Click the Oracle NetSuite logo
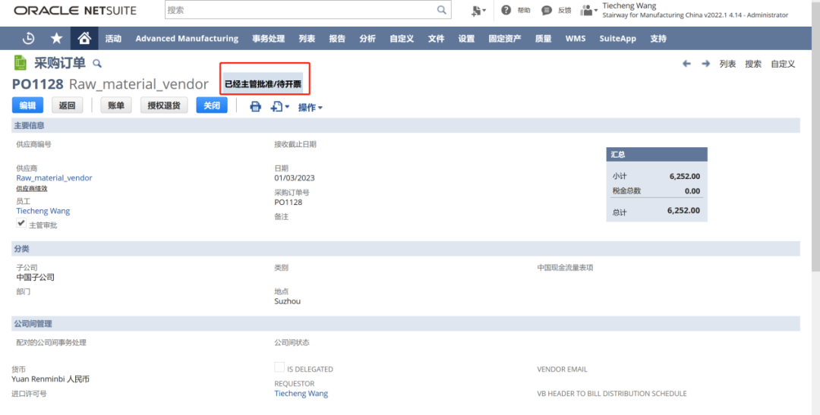The width and height of the screenshot is (820, 415). [74, 11]
